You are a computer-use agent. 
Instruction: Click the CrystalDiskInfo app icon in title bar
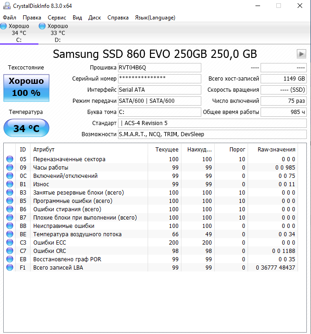7,6
